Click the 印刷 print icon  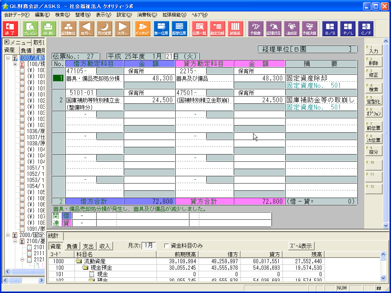click(48, 29)
